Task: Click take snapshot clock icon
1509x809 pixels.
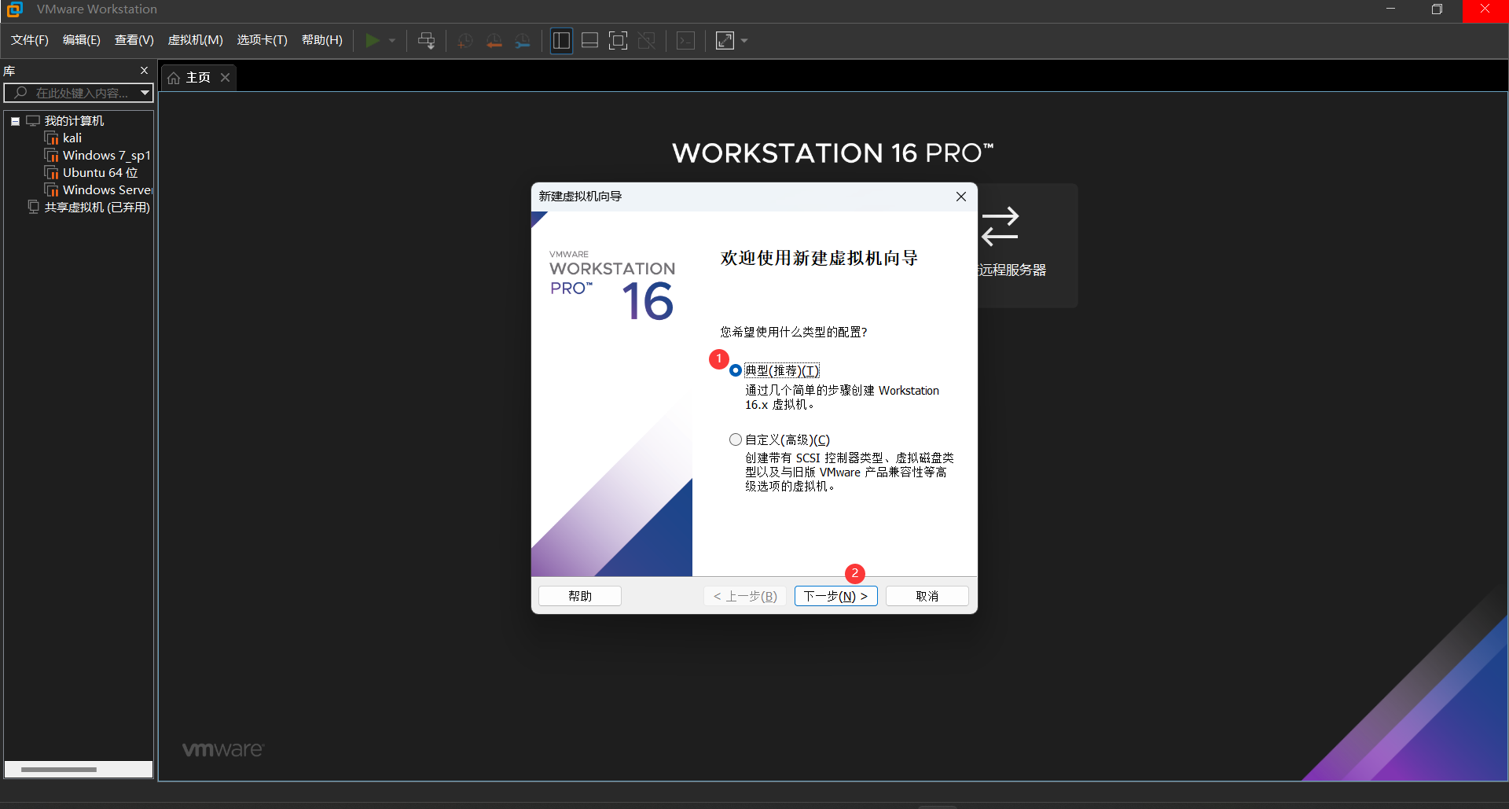Action: click(465, 41)
